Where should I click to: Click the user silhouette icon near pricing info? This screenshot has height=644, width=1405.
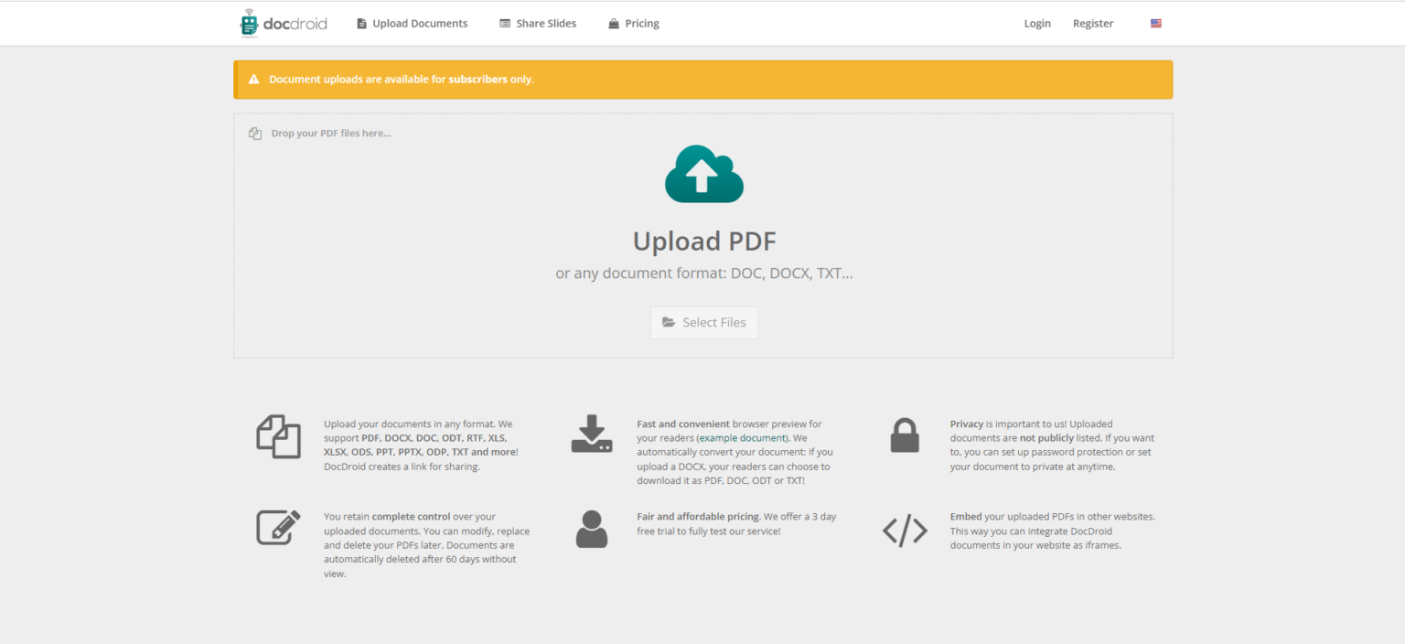[x=592, y=529]
